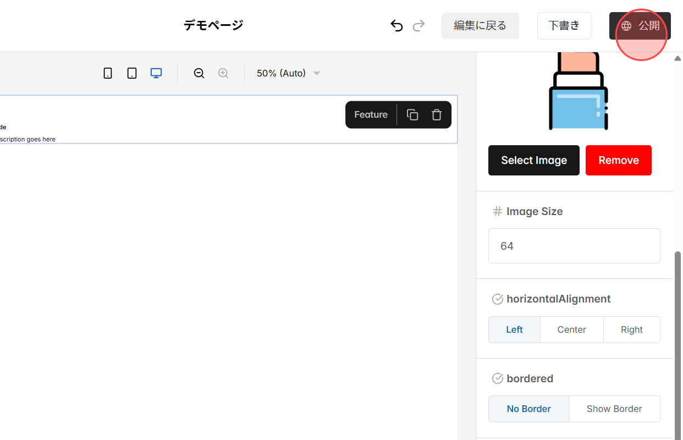The width and height of the screenshot is (683, 440).
Task: Zoom in on the canvas
Action: click(223, 73)
